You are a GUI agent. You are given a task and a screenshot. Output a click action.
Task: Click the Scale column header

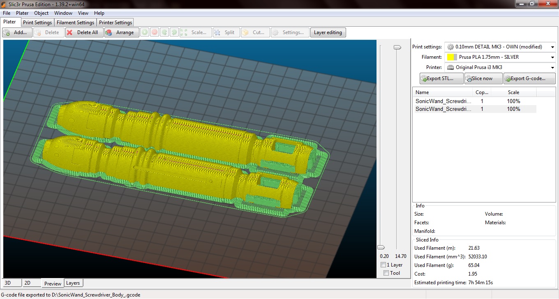513,92
